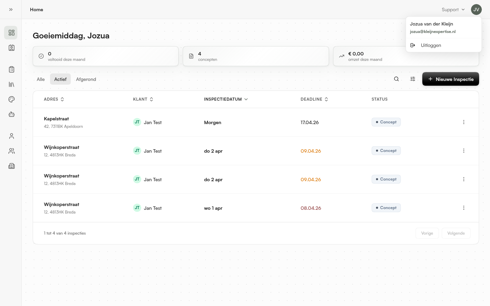Click the STATUS column header
This screenshot has width=490, height=306.
[379, 99]
